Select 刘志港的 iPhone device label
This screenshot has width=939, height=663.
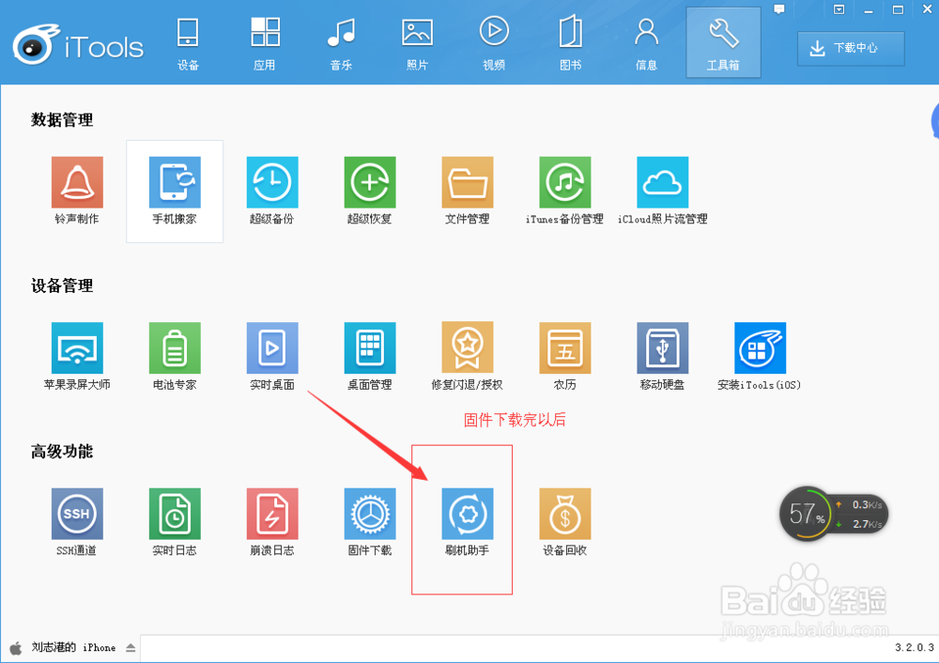click(x=73, y=647)
